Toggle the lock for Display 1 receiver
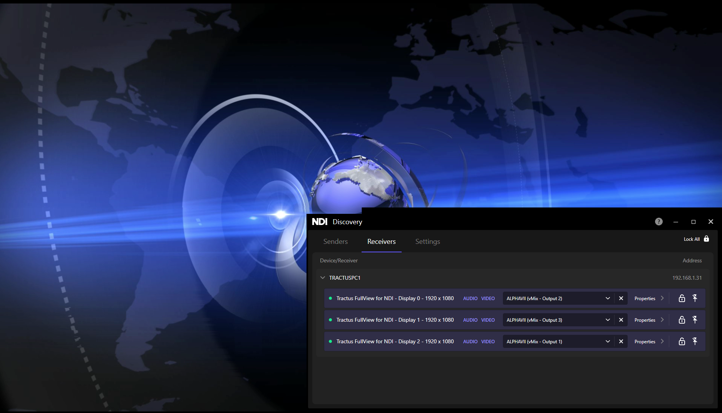 pos(682,320)
